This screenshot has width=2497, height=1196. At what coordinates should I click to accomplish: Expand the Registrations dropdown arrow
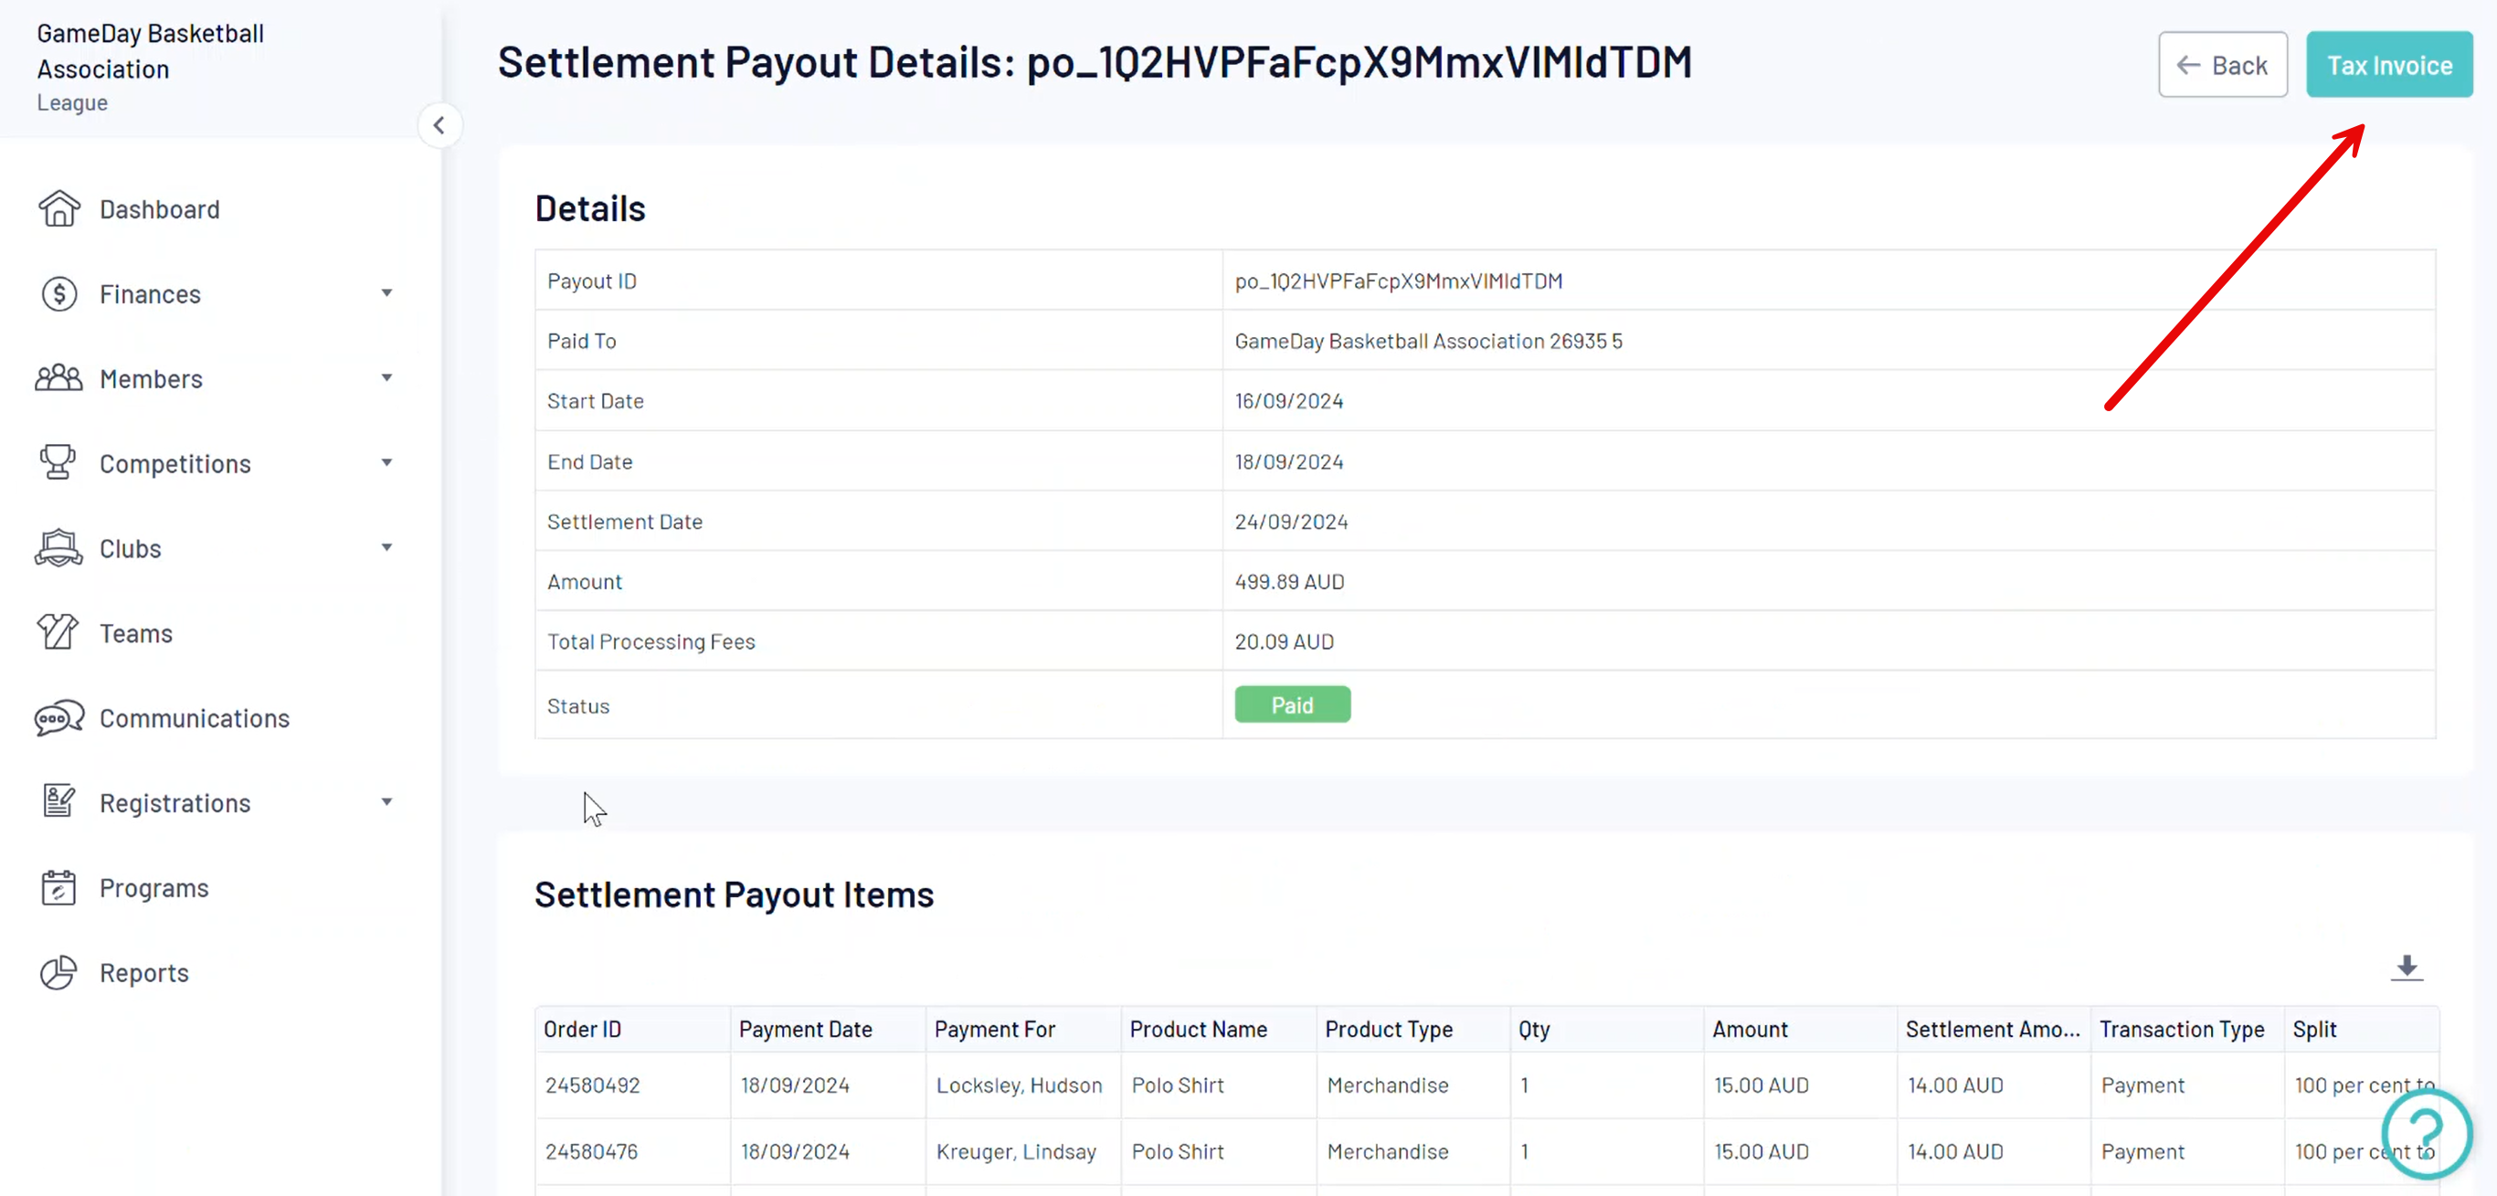[x=386, y=801]
